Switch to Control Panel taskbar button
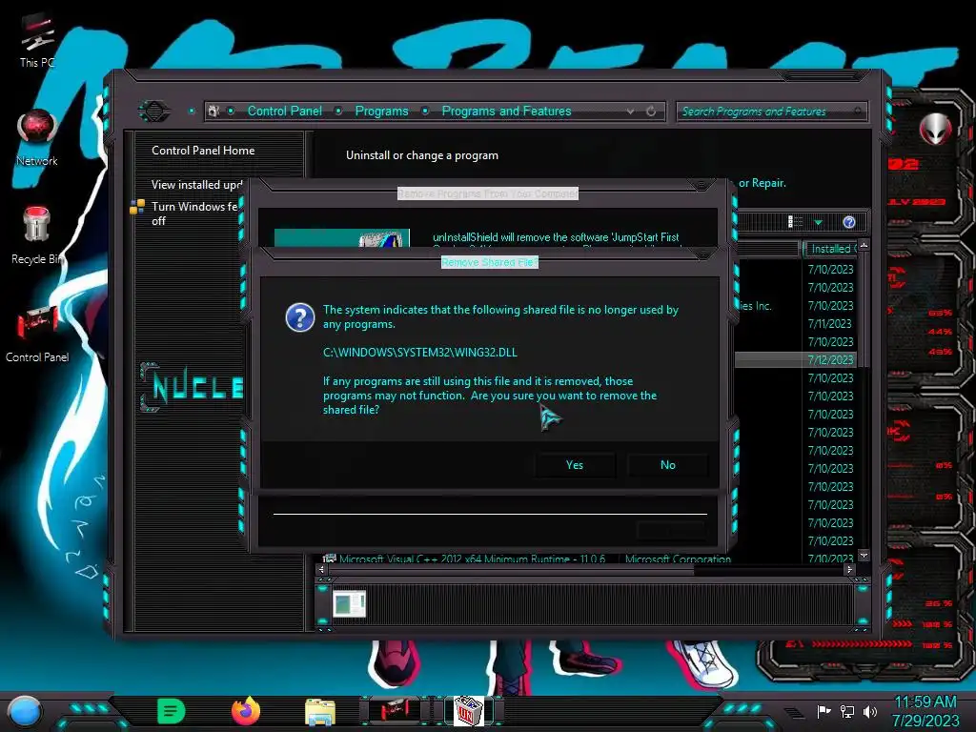976x732 pixels. coord(395,711)
